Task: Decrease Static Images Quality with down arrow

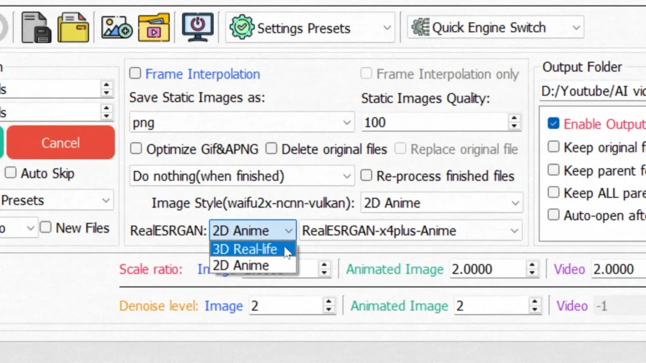Action: pyautogui.click(x=514, y=126)
